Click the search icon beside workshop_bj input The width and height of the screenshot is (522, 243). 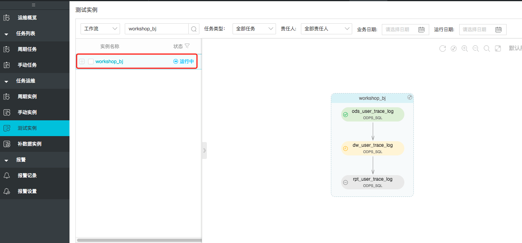coord(194,29)
